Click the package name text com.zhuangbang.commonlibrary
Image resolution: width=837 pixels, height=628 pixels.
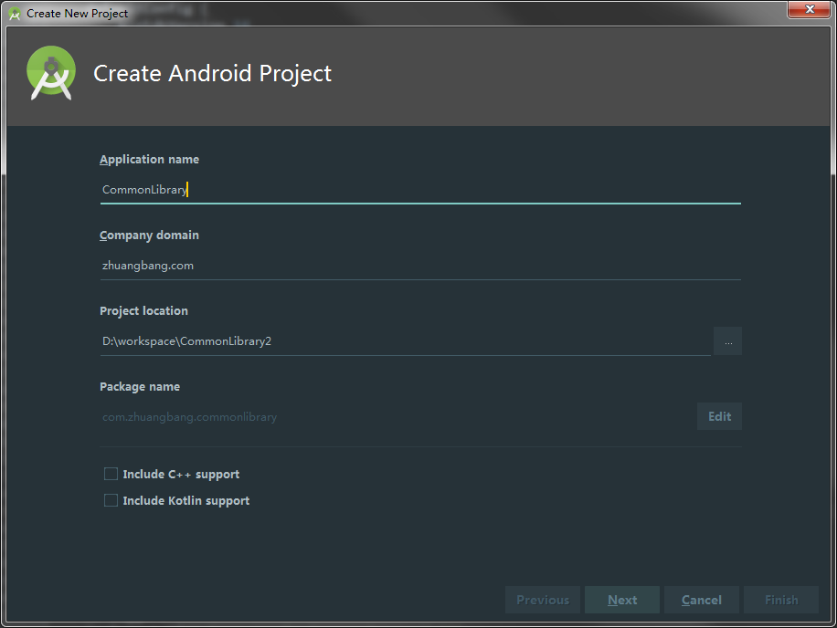(189, 417)
